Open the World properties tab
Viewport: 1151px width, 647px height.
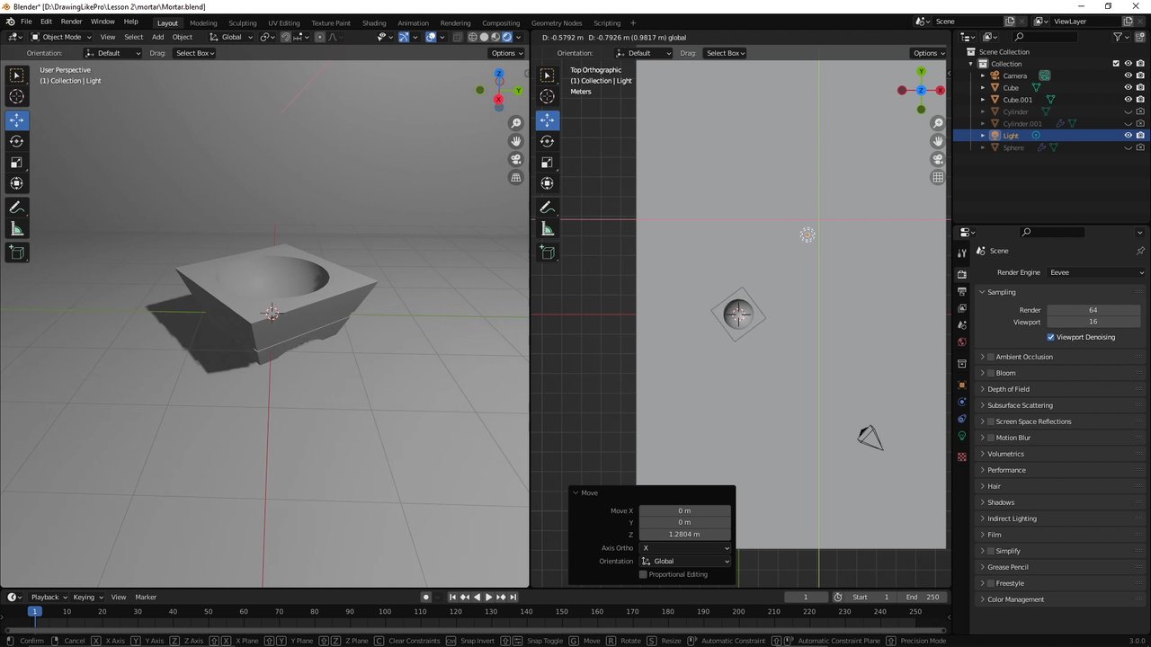point(962,341)
